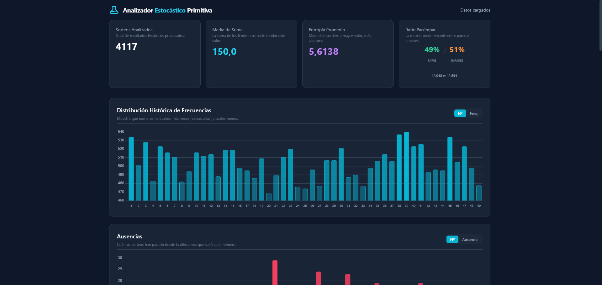The image size is (602, 285).
Task: Click the tallest red Ausencias bar
Action: [275, 272]
